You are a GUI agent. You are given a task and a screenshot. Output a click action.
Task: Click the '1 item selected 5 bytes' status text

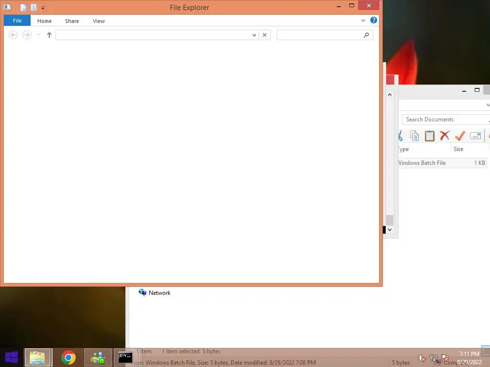190,351
